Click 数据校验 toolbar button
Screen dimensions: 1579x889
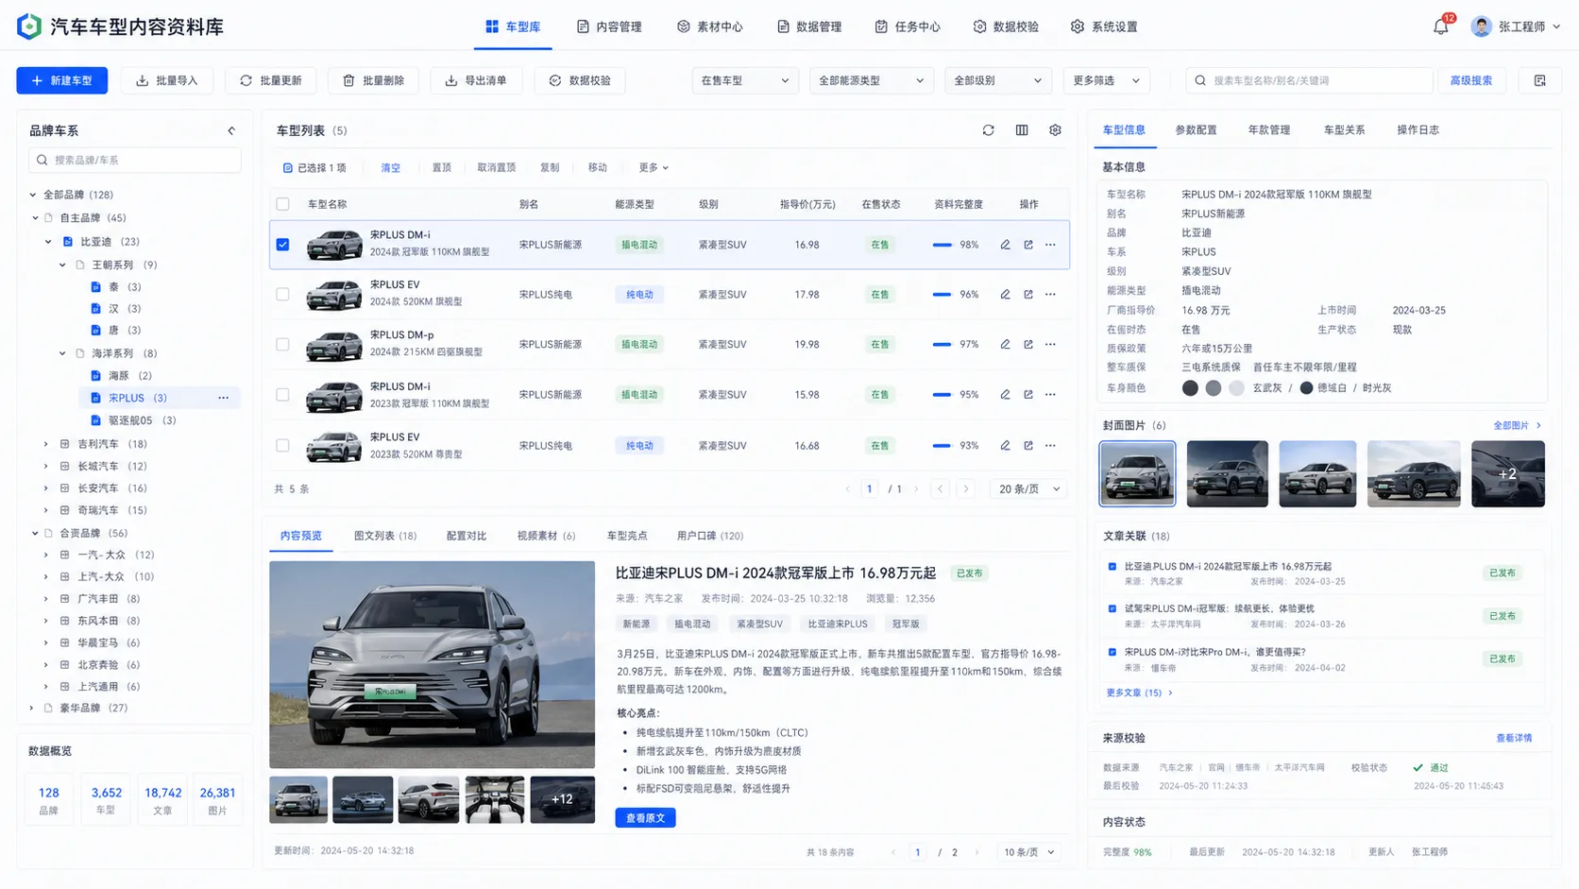point(580,80)
